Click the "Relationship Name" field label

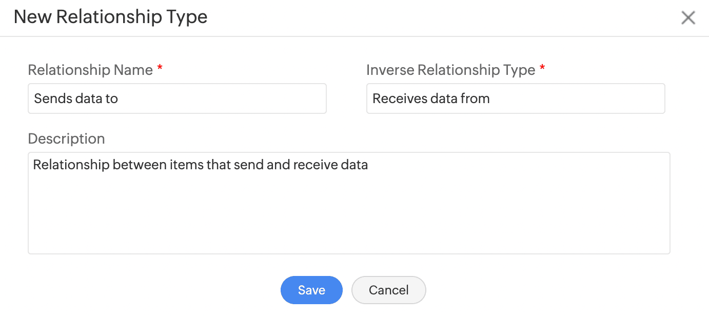(90, 70)
